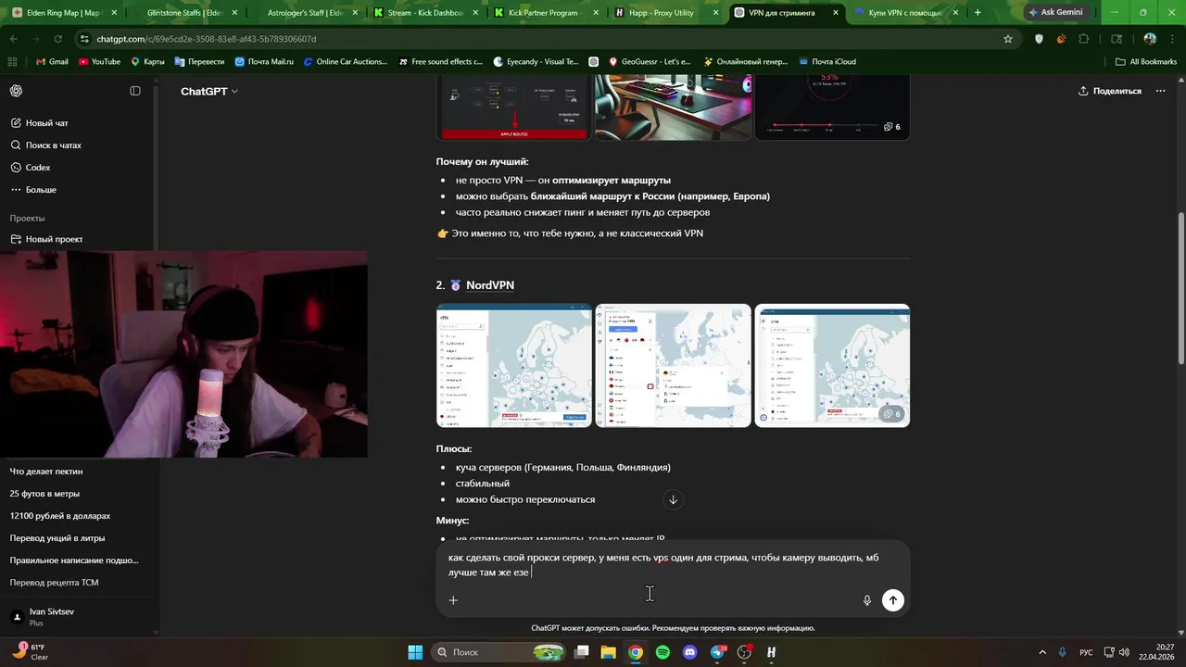The height and width of the screenshot is (667, 1186).
Task: Go back with the browser back arrow
Action: click(14, 39)
